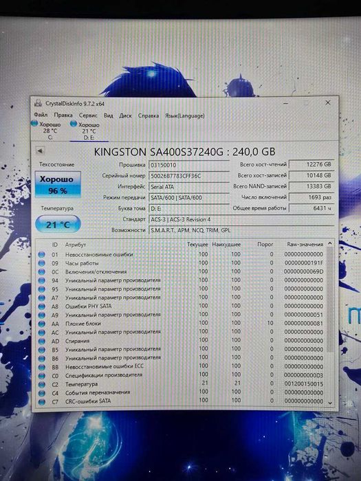Click the status icon of attribute 01
The height and width of the screenshot is (481, 361).
click(42, 255)
